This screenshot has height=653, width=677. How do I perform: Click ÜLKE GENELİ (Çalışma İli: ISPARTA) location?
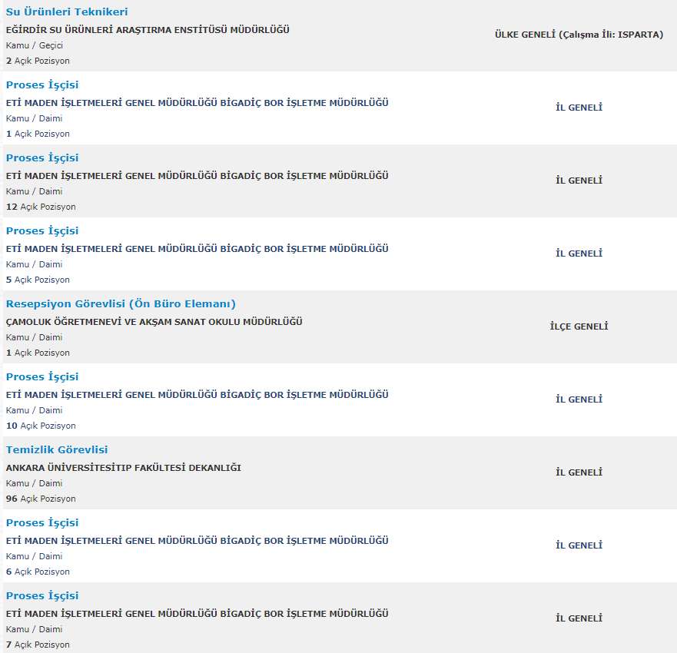coord(579,35)
